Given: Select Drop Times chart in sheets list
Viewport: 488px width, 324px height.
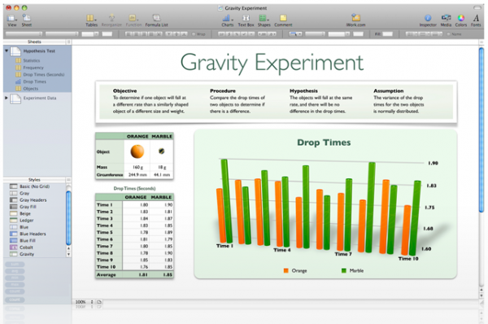Looking at the screenshot, I should [x=34, y=81].
